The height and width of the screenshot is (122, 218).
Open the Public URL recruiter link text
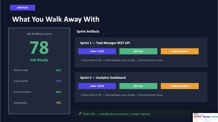(x=117, y=114)
